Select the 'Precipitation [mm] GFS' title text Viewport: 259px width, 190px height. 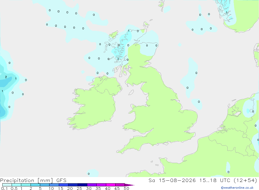pos(33,180)
